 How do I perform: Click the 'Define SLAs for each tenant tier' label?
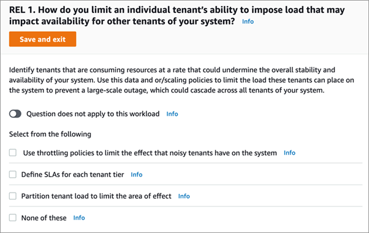tap(72, 175)
